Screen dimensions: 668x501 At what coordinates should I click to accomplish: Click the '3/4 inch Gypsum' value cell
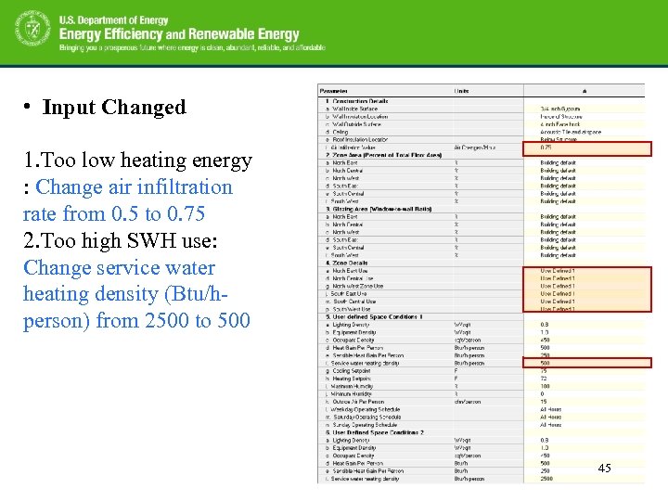pyautogui.click(x=559, y=109)
